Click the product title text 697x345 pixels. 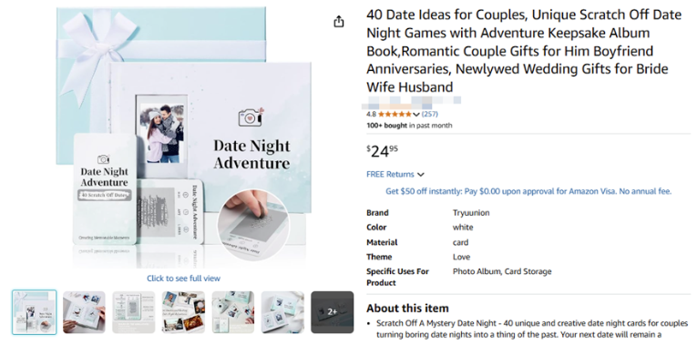524,51
